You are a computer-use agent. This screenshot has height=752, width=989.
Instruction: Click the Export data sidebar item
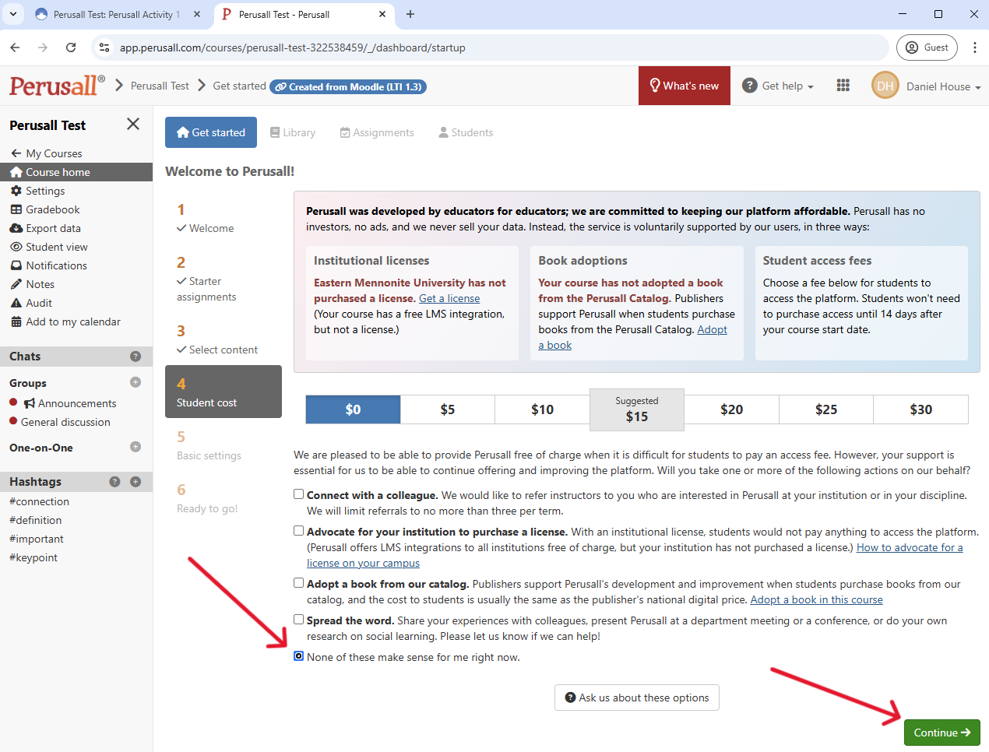53,228
